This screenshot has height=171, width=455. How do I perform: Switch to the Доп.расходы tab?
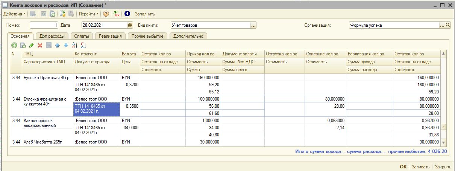52,36
